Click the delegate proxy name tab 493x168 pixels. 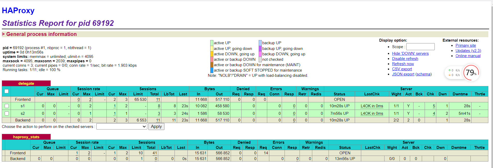pos(26,83)
